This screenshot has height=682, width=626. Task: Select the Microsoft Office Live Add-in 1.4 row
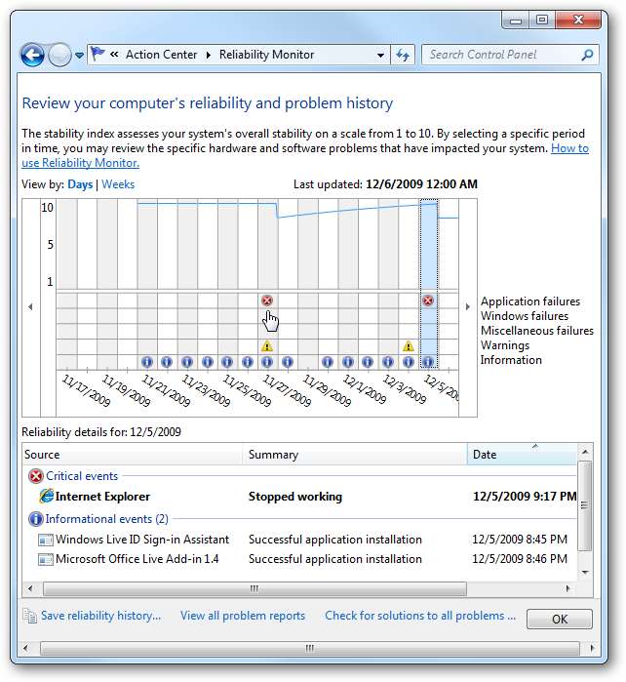300,559
